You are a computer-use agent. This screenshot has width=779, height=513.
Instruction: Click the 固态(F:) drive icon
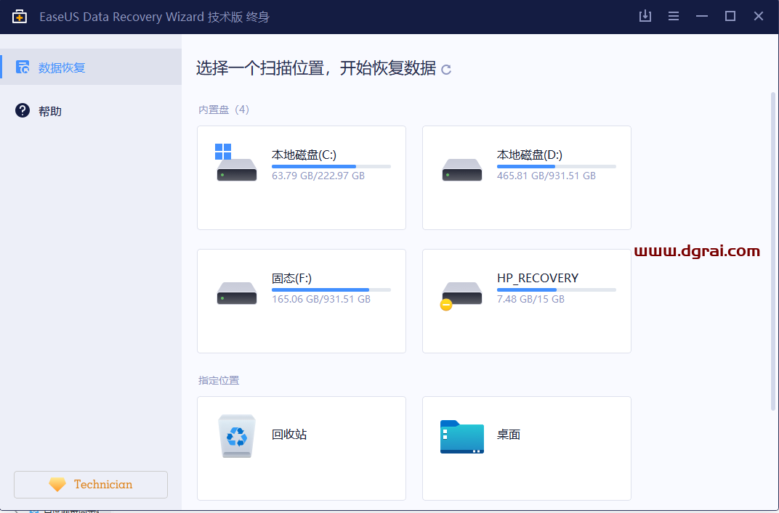coord(236,292)
